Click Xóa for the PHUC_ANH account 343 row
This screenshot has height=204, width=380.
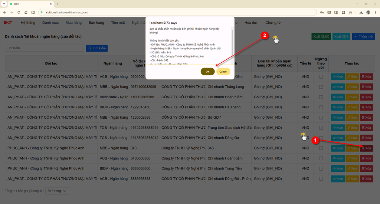(366, 148)
